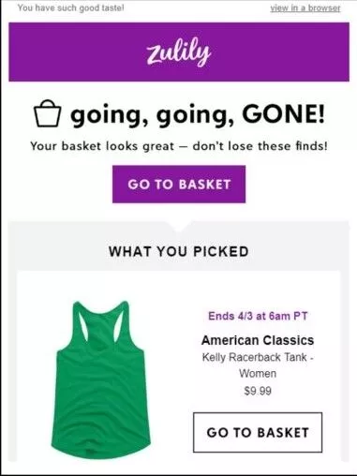Click the white product card beneath the price
Image resolution: width=357 pixels, height=476 pixels.
pos(258,405)
